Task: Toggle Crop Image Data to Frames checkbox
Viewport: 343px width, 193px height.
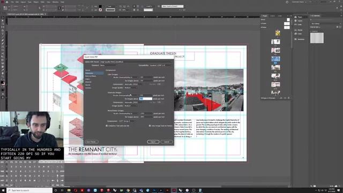Action: (150, 126)
